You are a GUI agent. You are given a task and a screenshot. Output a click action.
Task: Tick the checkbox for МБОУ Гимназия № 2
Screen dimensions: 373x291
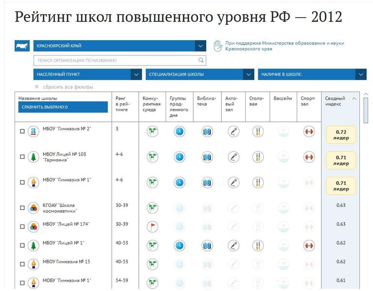(x=22, y=131)
